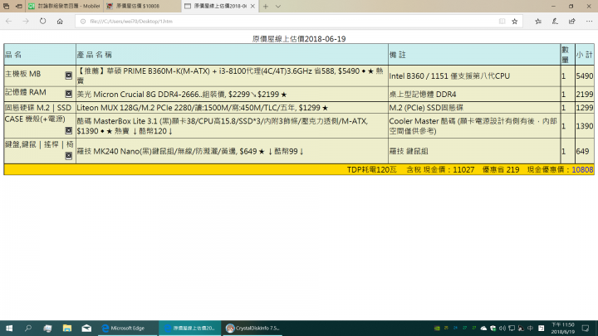Click the site information icon in address bar
Screen dimensions: 598x336
83,22
